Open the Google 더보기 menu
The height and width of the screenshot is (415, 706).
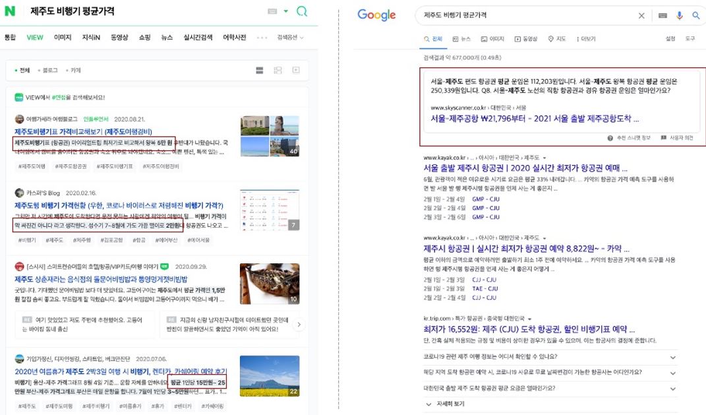pyautogui.click(x=586, y=39)
